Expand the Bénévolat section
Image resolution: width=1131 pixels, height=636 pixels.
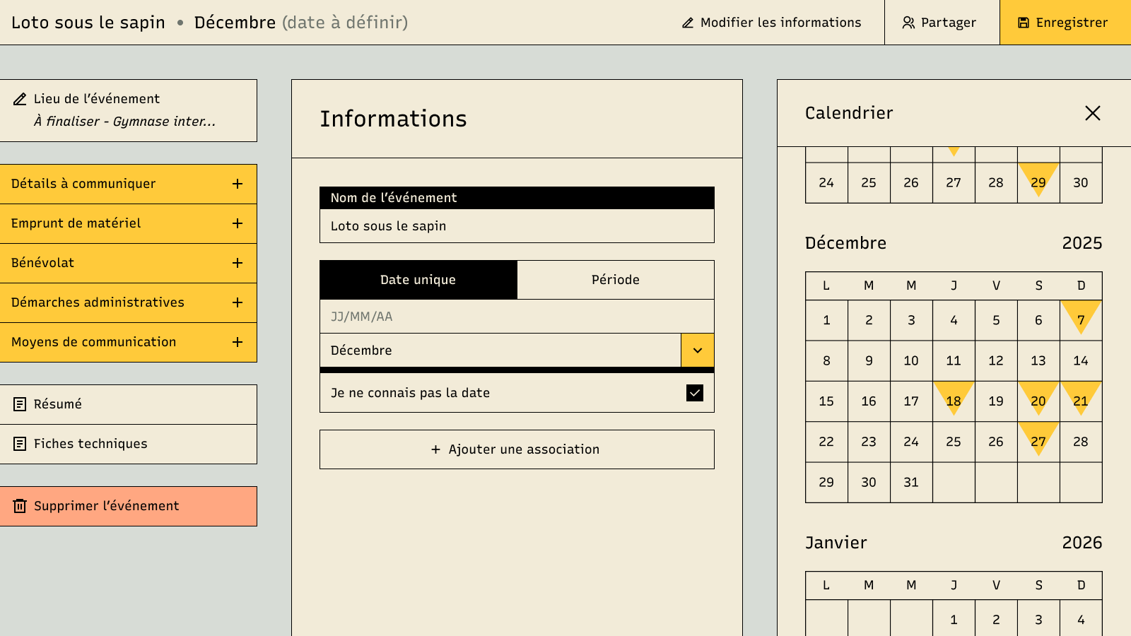238,263
